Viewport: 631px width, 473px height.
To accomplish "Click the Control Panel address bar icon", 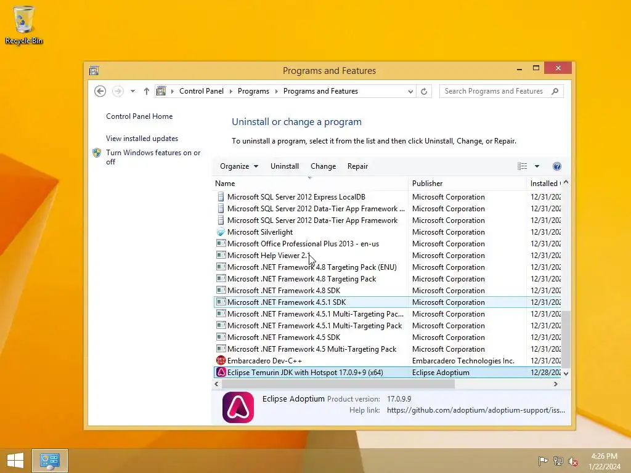I will coord(161,91).
